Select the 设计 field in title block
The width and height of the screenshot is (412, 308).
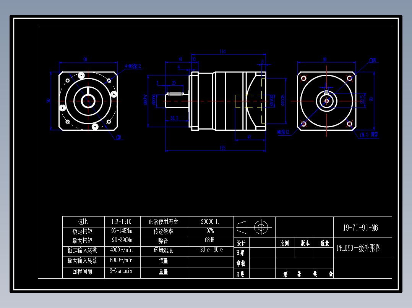[241, 242]
